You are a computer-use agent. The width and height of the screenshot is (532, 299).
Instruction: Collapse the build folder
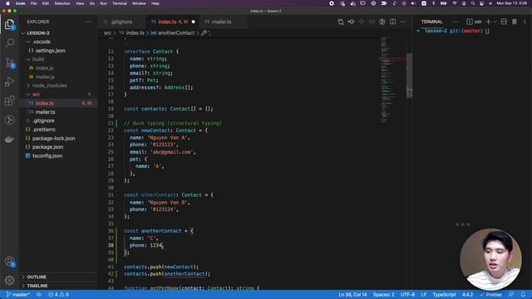click(x=38, y=59)
